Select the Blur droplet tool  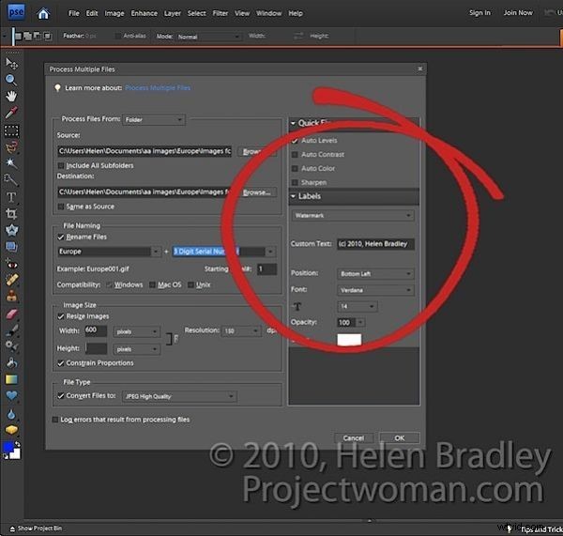point(11,415)
